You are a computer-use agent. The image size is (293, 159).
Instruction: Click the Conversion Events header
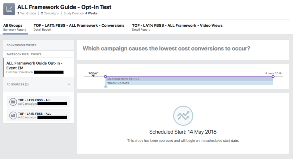[21, 45]
